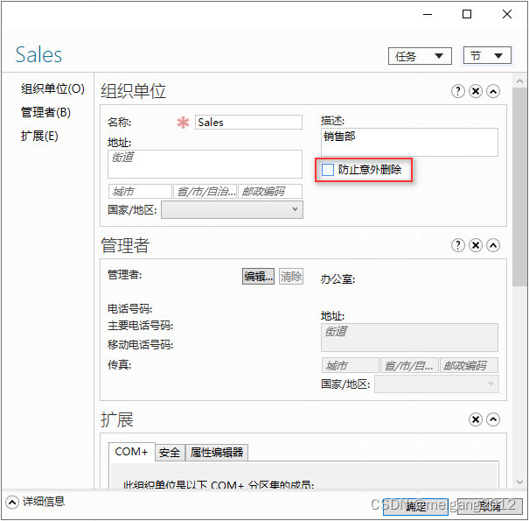The image size is (529, 521).
Task: Go to 管理者(B) in sidebar
Action: point(45,112)
